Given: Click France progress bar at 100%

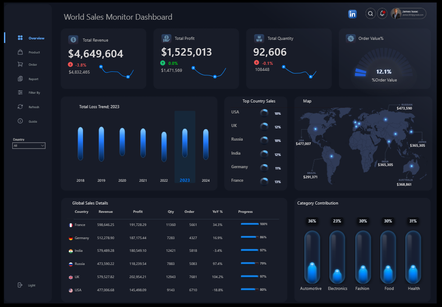Looking at the screenshot, I should point(250,224).
